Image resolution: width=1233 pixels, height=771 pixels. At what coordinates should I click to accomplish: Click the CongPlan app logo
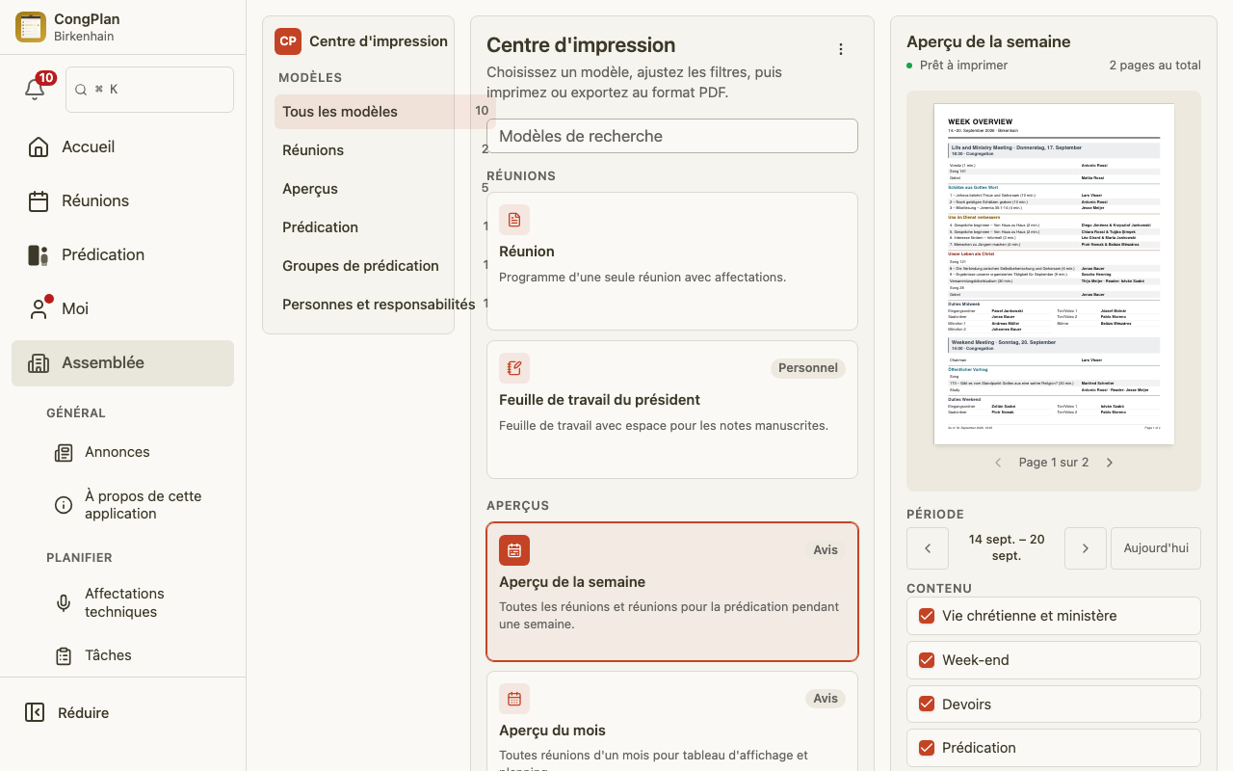[x=31, y=27]
